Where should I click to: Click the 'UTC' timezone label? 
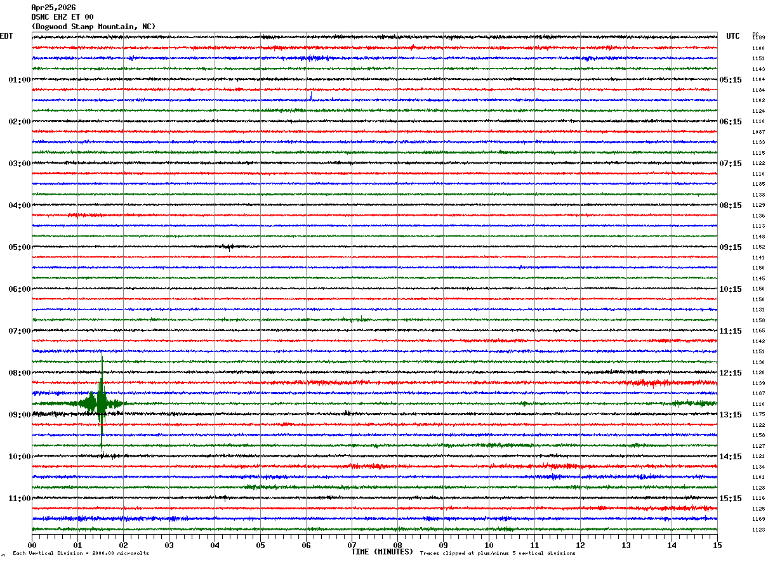click(733, 36)
